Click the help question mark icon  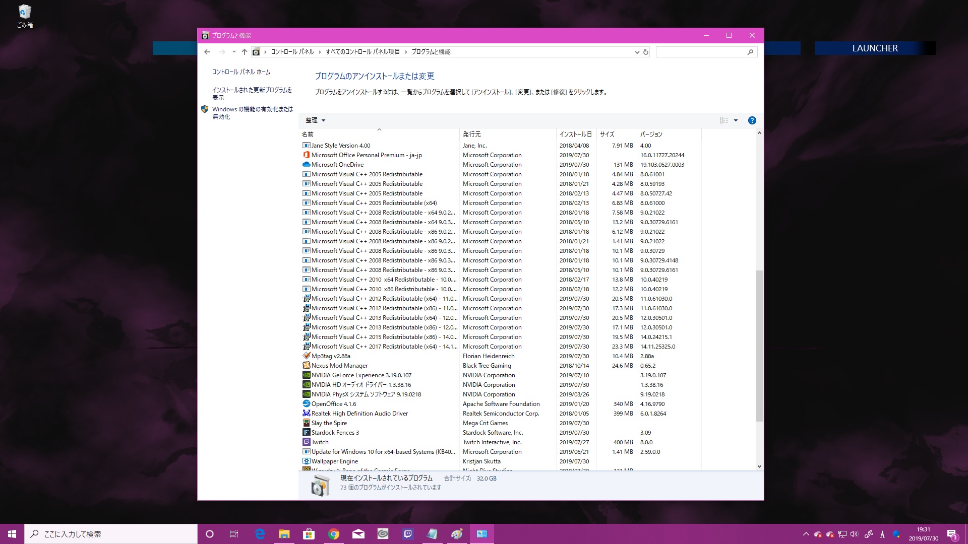752,120
